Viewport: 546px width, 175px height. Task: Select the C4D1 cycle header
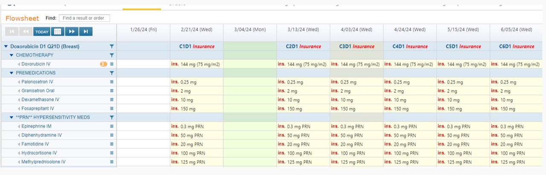pyautogui.click(x=398, y=46)
